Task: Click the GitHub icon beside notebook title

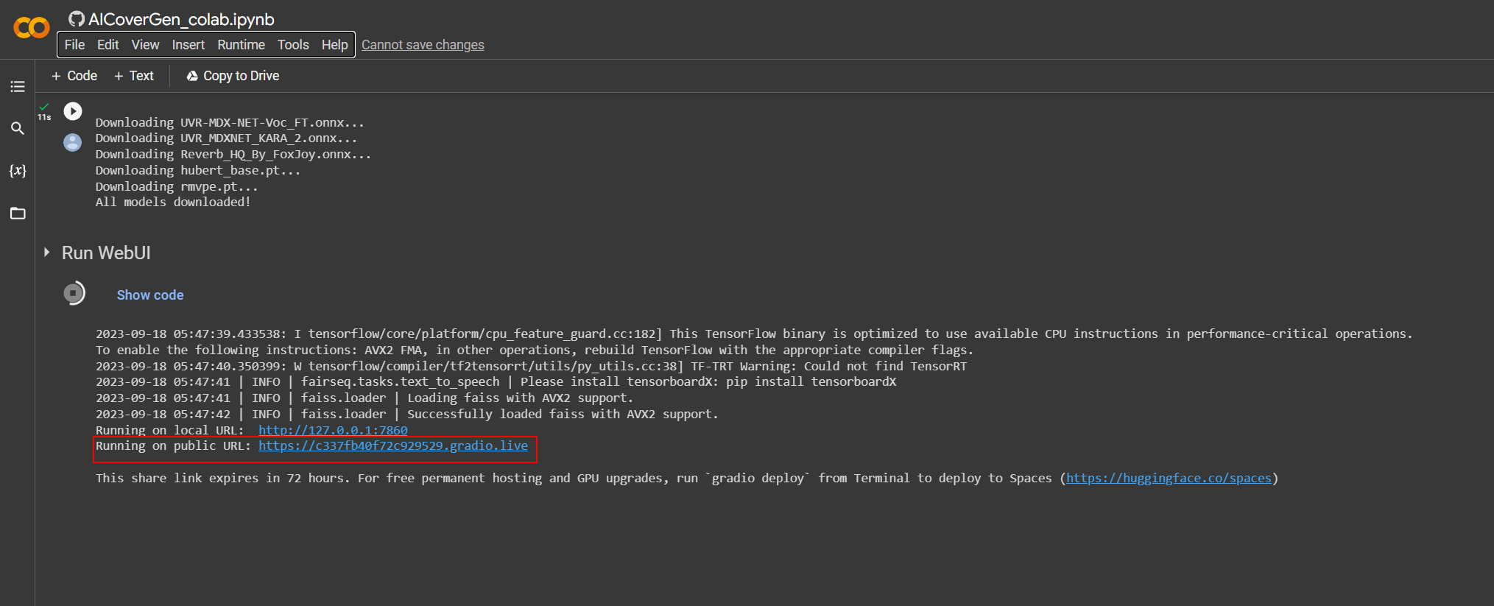Action: pos(77,19)
